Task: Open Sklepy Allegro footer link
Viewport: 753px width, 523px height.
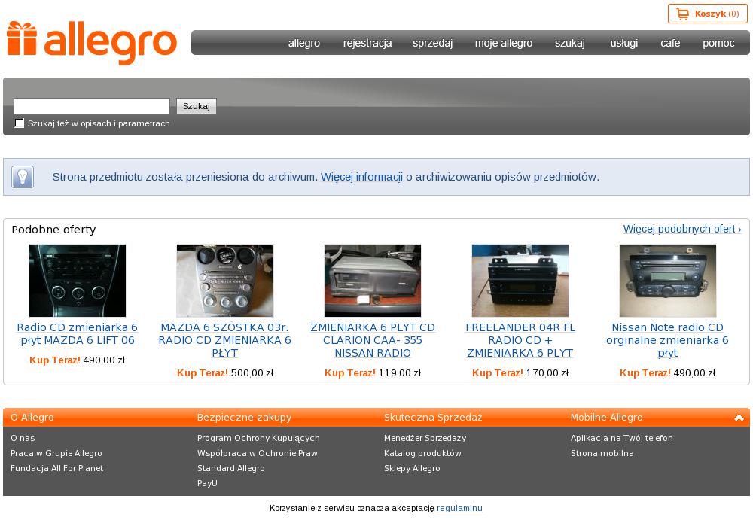Action: click(412, 468)
